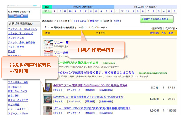The image size is (185, 121).
Task: Select month 7 in the 1年以内 group
Action: click(x=86, y=11)
